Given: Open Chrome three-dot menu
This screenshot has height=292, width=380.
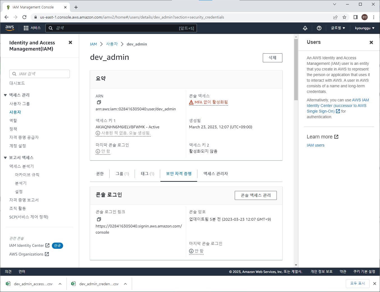Looking at the screenshot, I should [x=374, y=17].
